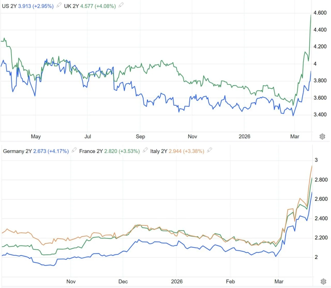Click the Sep marker on top chart axis
This screenshot has height=288, width=331.
[x=140, y=137]
